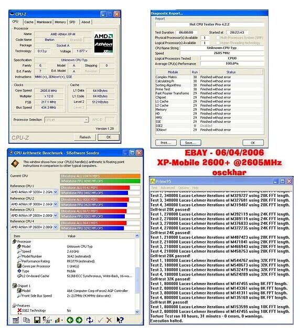This screenshot has height=336, width=300.
Task: Click the scroll down arrow in Sandra list
Action: (137, 312)
